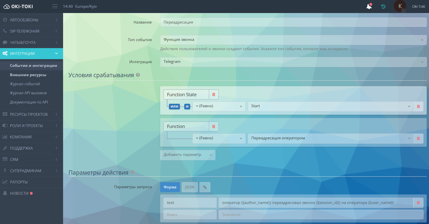Image resolution: width=429 pixels, height=224 pixels.
Task: Open Журнал событий in sidebar
Action: click(x=25, y=84)
